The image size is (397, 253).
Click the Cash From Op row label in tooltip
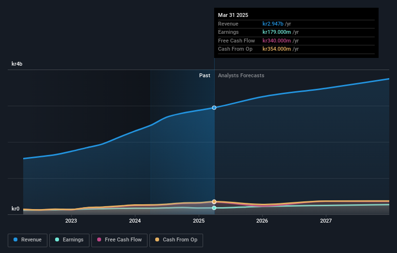pyautogui.click(x=235, y=49)
